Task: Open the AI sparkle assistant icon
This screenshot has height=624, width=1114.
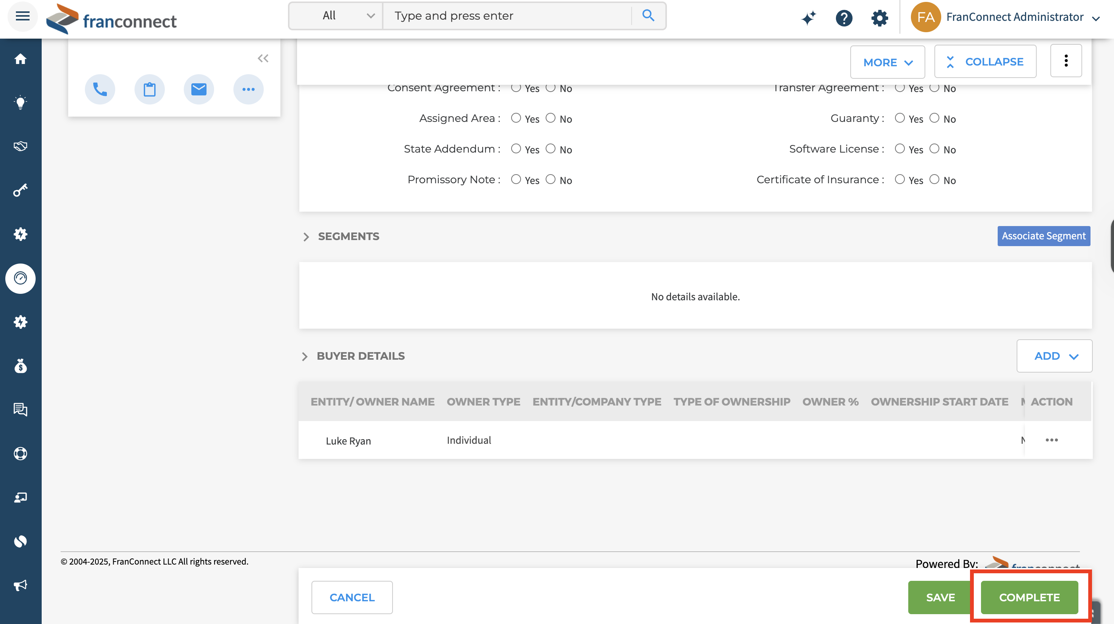Action: (808, 18)
